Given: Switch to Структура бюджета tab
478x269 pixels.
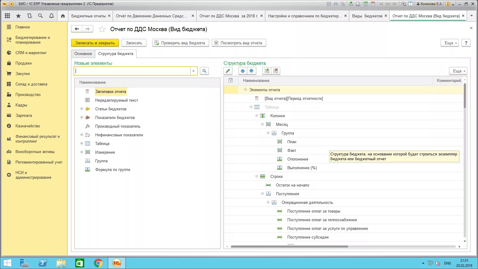Looking at the screenshot, I should [x=116, y=54].
